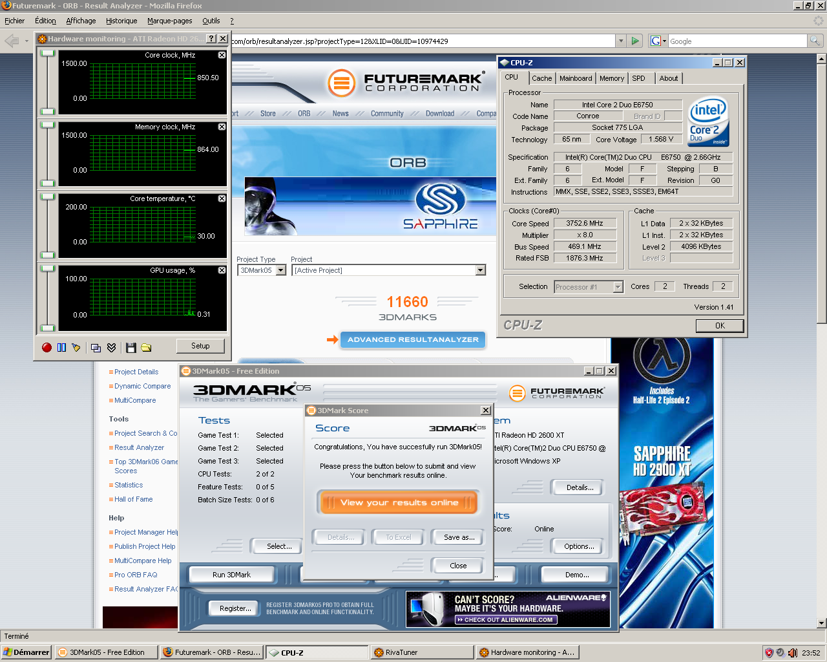Viewport: 827px width, 662px height.
Task: Open the Marque-pages menu
Action: pyautogui.click(x=169, y=21)
